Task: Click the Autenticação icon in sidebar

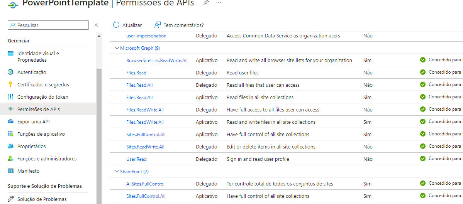Action: 11,72
